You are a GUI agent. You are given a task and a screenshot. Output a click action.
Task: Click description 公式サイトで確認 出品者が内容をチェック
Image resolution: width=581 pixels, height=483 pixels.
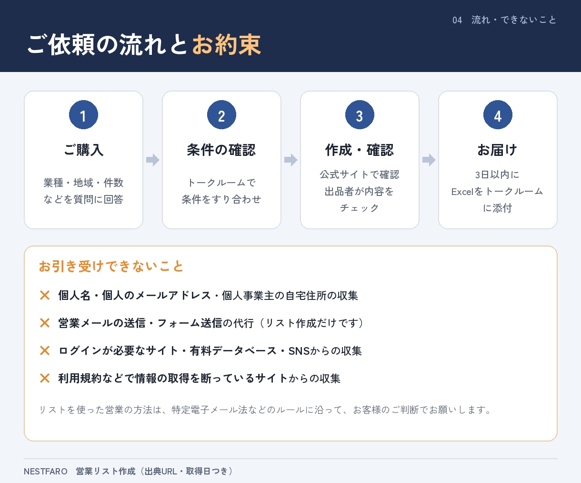360,191
